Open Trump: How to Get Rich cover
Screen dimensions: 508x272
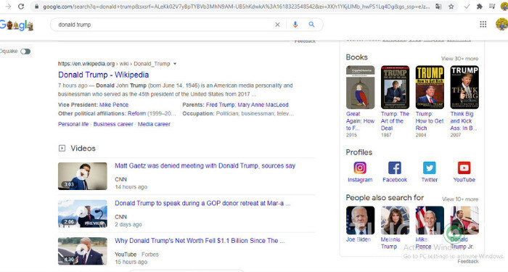tap(430, 87)
